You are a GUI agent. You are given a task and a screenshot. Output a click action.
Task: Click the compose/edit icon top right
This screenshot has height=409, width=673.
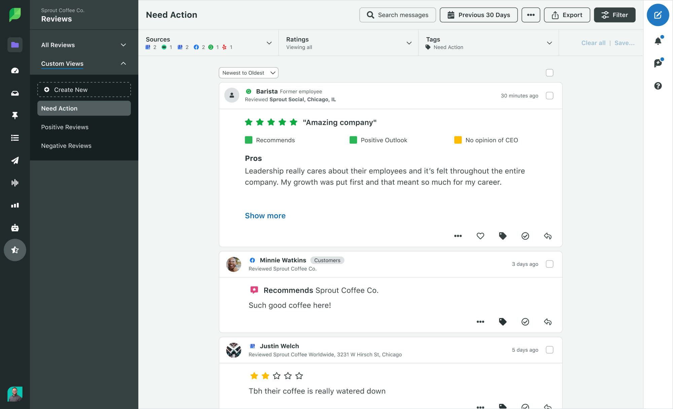click(658, 15)
